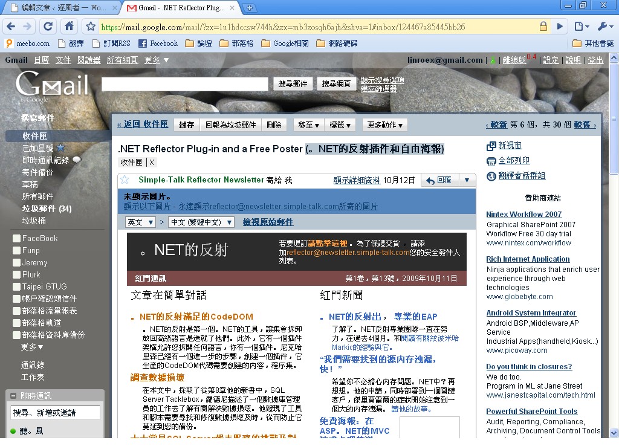619x446 pixels.
Task: Open target language 中文 (繁體中文) dropdown
Action: [x=201, y=222]
